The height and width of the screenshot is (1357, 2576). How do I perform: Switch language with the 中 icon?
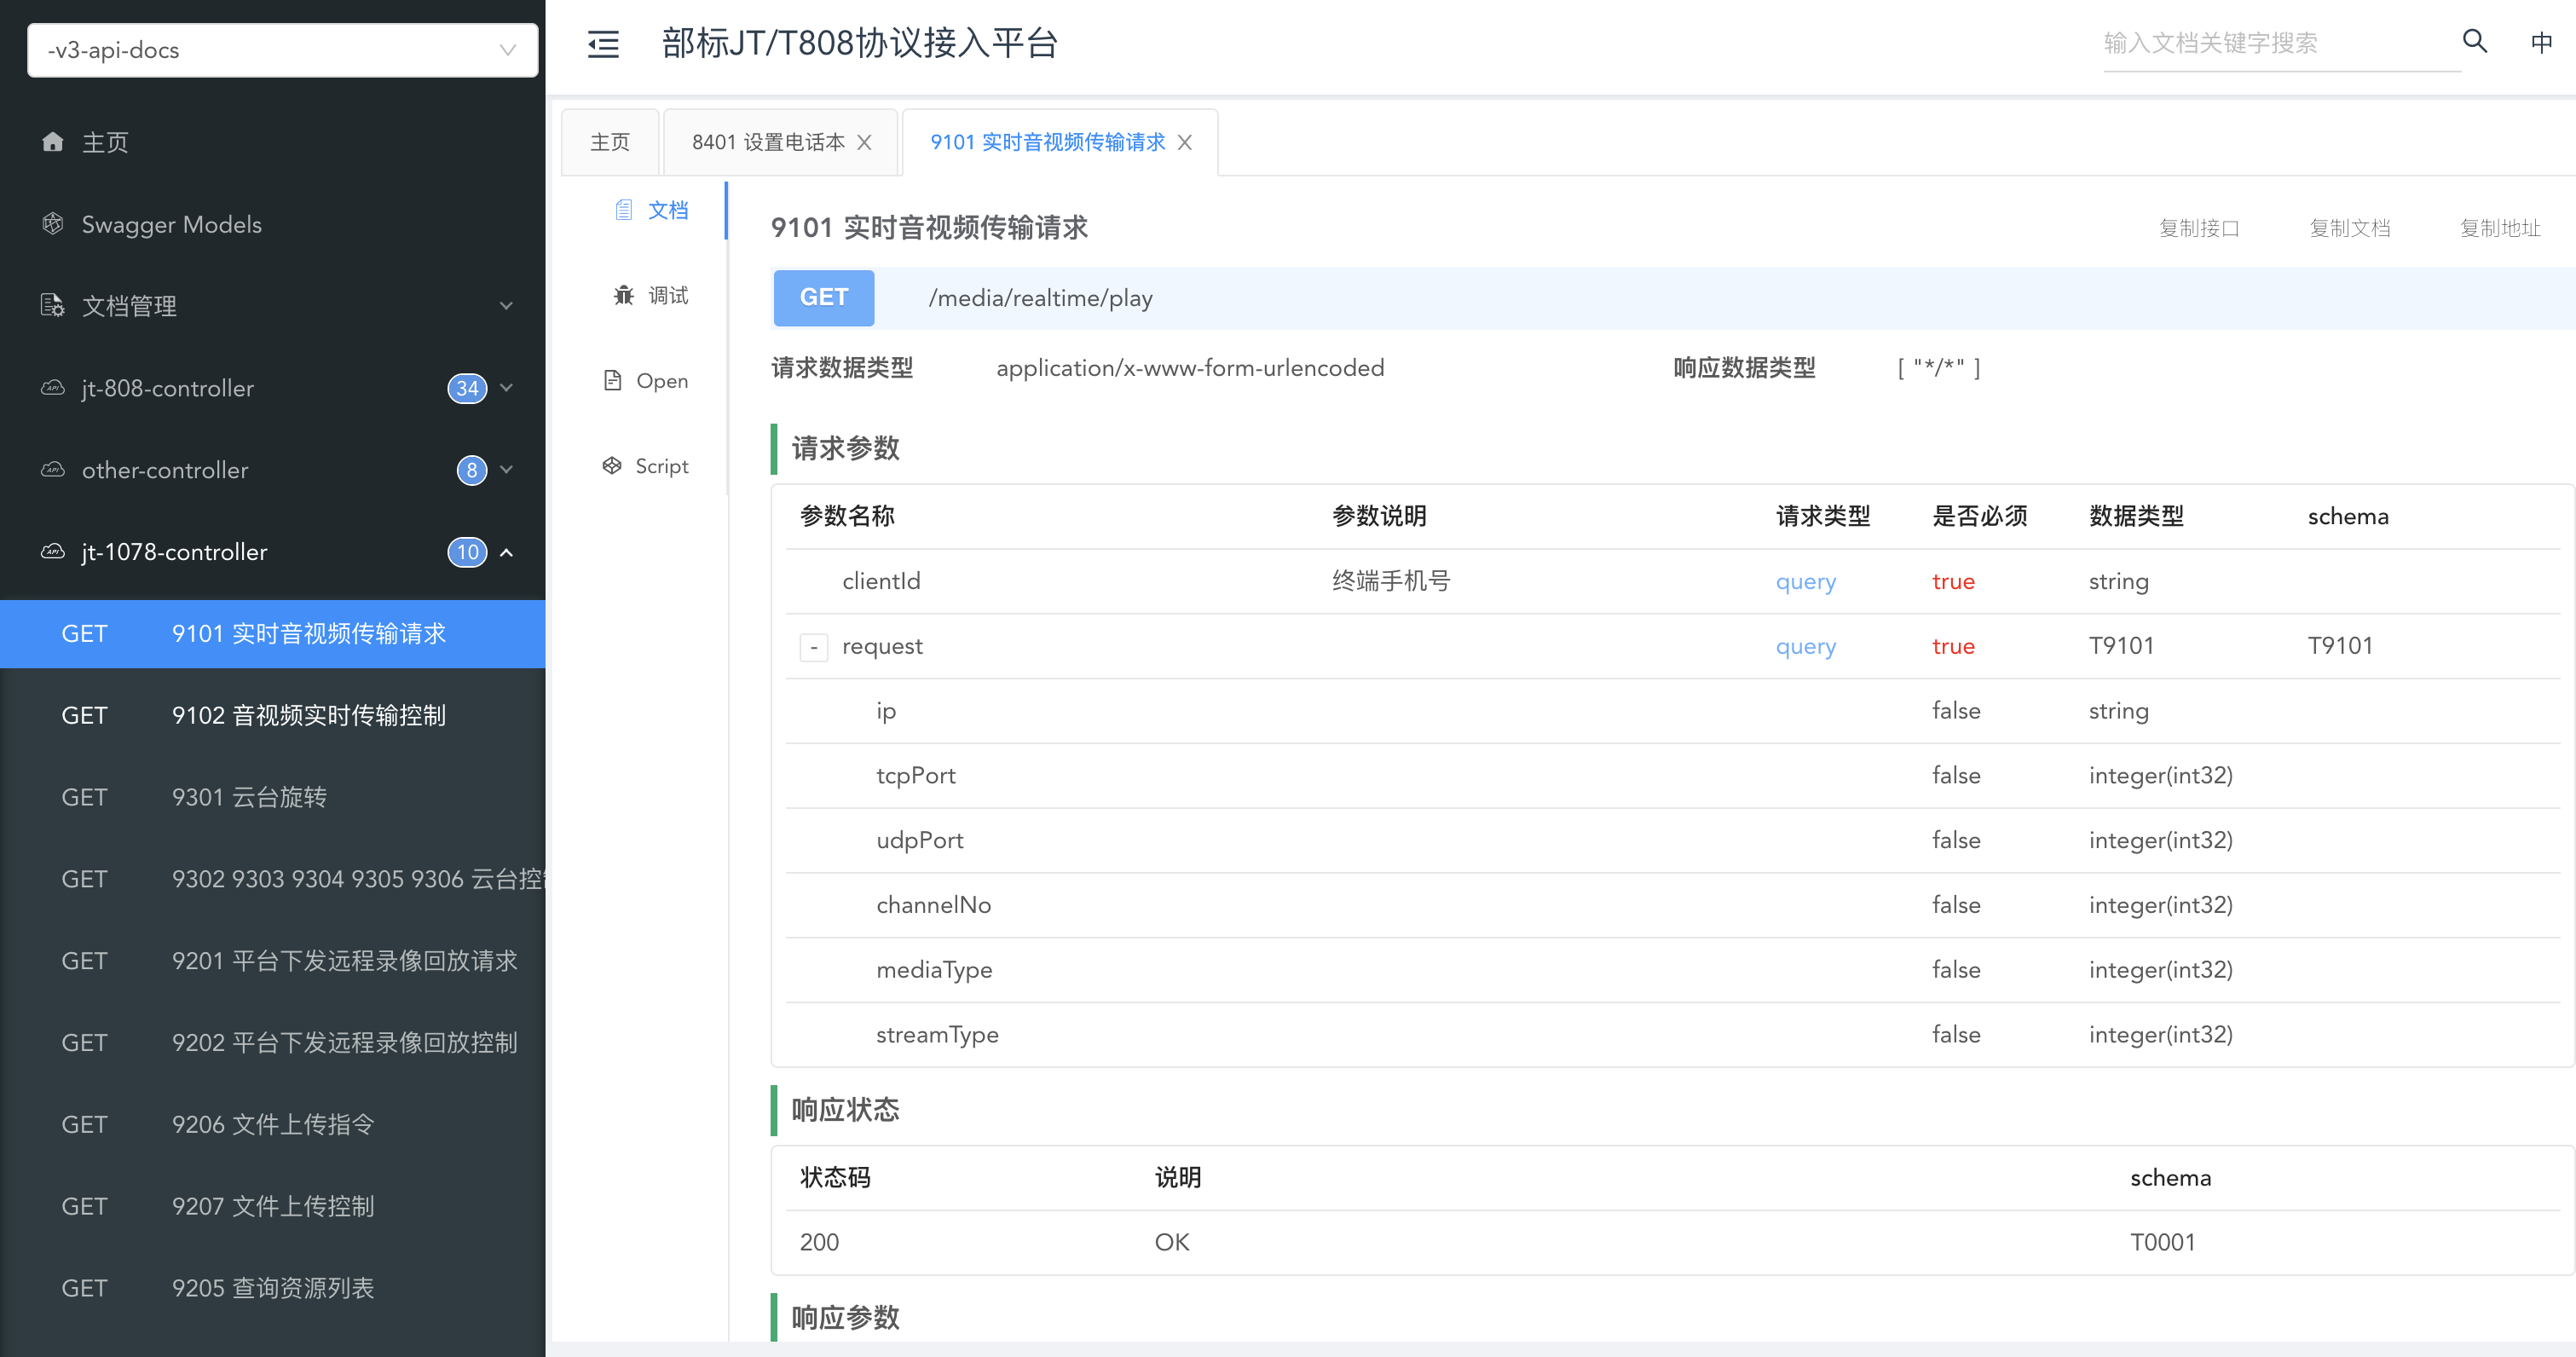(x=2541, y=42)
